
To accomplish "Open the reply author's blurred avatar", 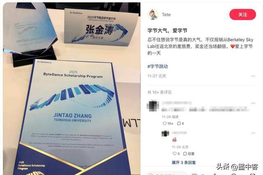I will (165, 133).
